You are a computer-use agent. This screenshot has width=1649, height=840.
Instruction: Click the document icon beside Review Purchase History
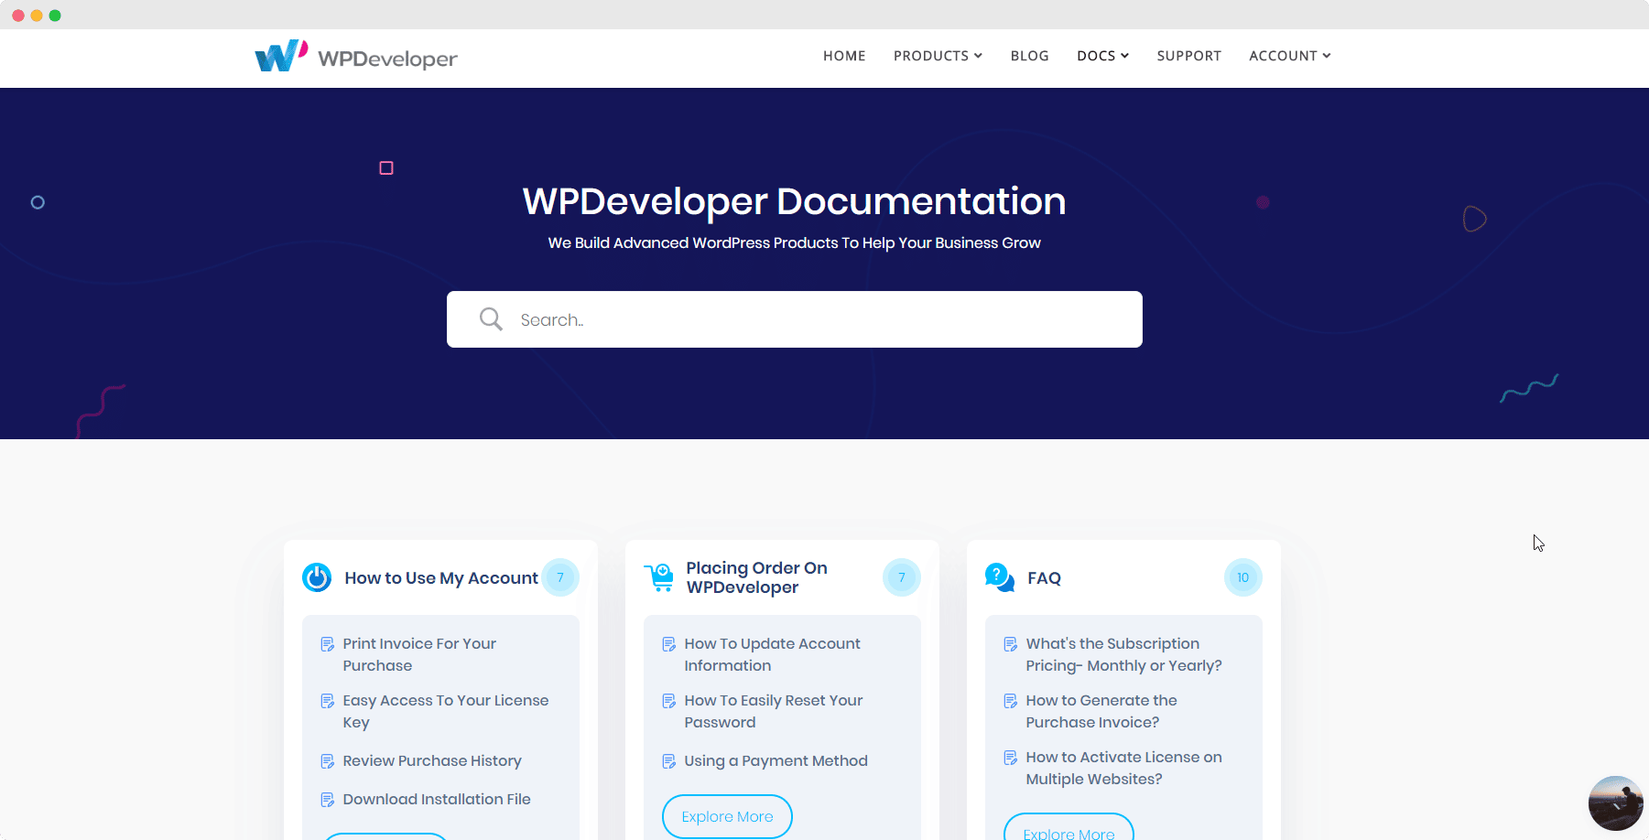(x=328, y=760)
